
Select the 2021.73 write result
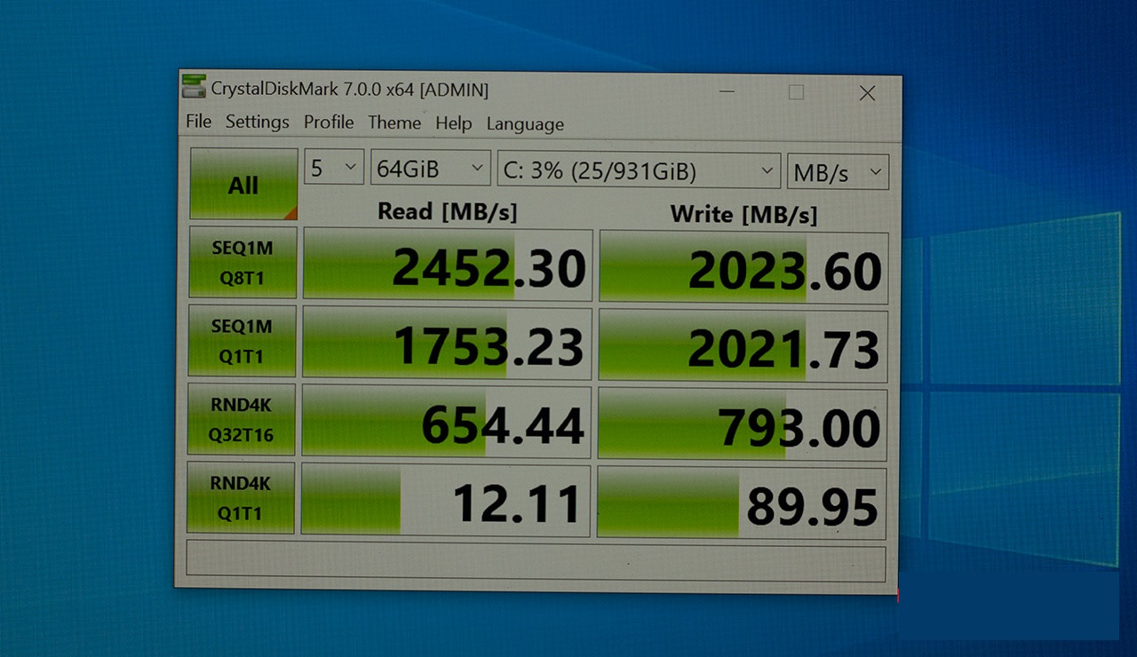coord(743,345)
